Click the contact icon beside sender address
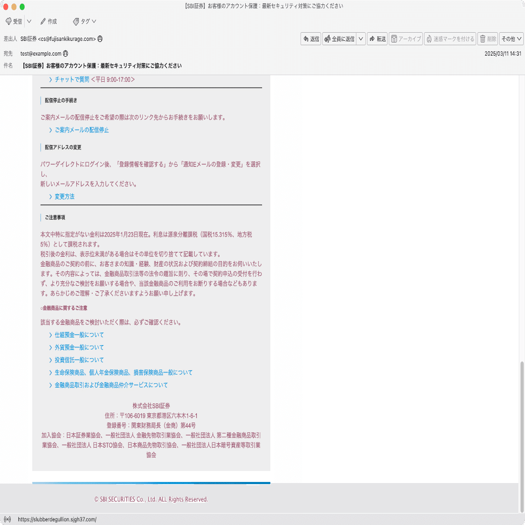Viewport: 525px width, 525px height. point(100,39)
